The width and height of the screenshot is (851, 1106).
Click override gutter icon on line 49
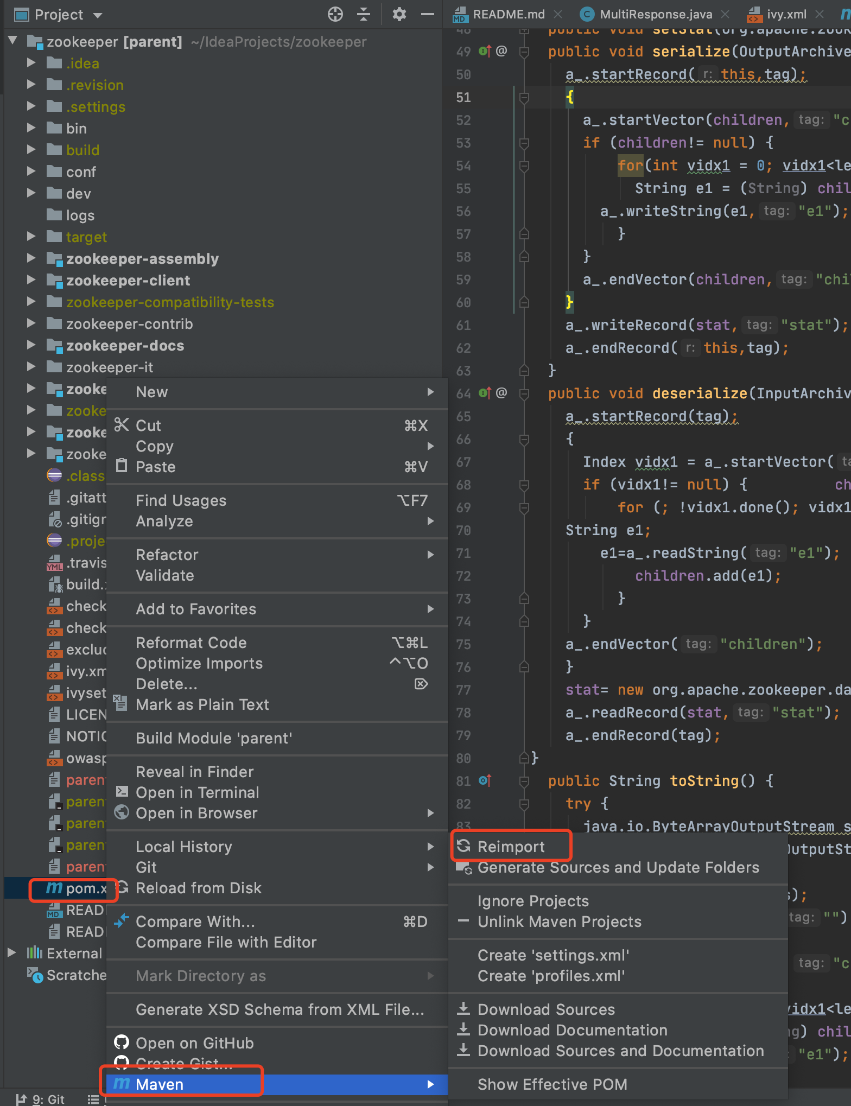(485, 52)
